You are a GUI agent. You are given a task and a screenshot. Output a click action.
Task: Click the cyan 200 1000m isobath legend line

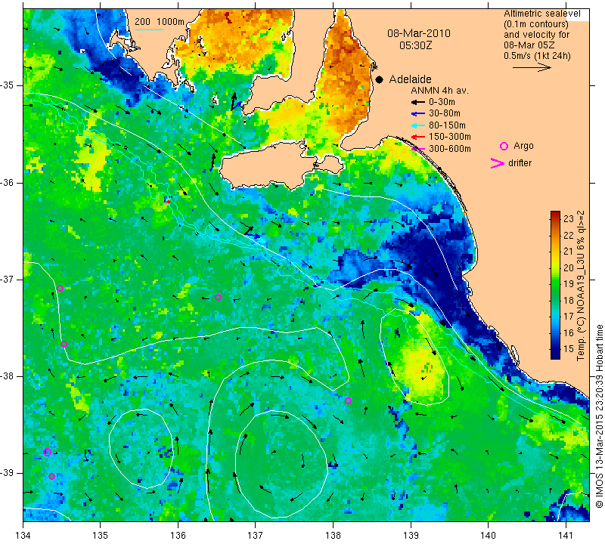click(149, 29)
